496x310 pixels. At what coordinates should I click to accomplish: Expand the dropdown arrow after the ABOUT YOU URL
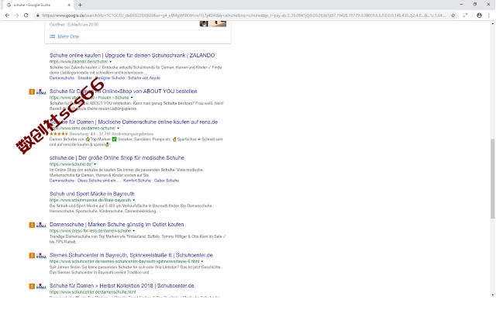coord(132,98)
